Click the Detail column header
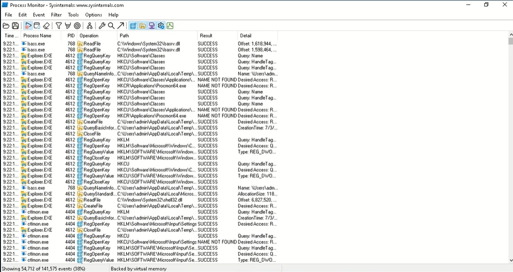 pos(257,36)
